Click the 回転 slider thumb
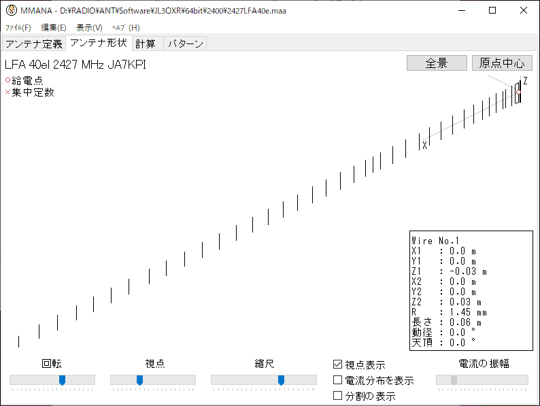 tap(63, 380)
